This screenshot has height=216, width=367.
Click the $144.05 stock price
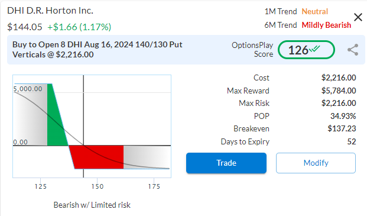pyautogui.click(x=25, y=27)
